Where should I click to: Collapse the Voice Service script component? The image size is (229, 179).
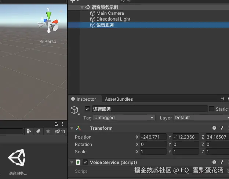72,162
